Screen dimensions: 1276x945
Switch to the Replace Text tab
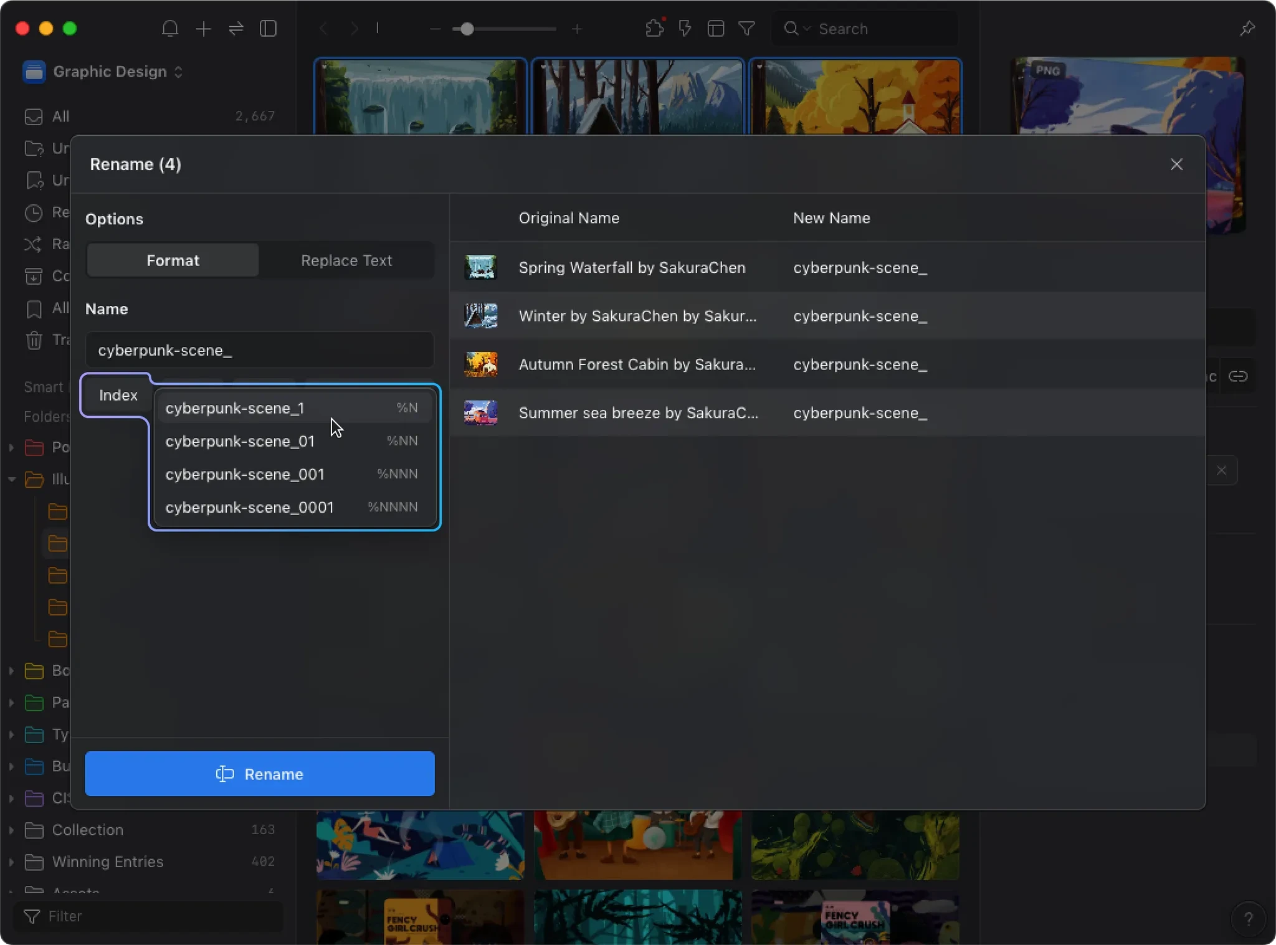coord(346,260)
